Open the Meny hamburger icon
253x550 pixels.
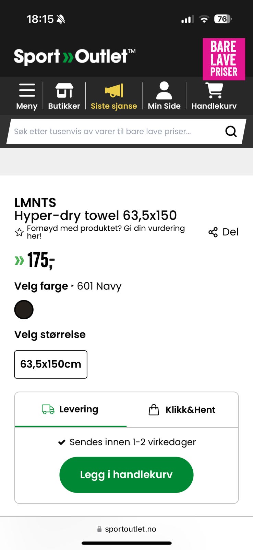pos(27,90)
